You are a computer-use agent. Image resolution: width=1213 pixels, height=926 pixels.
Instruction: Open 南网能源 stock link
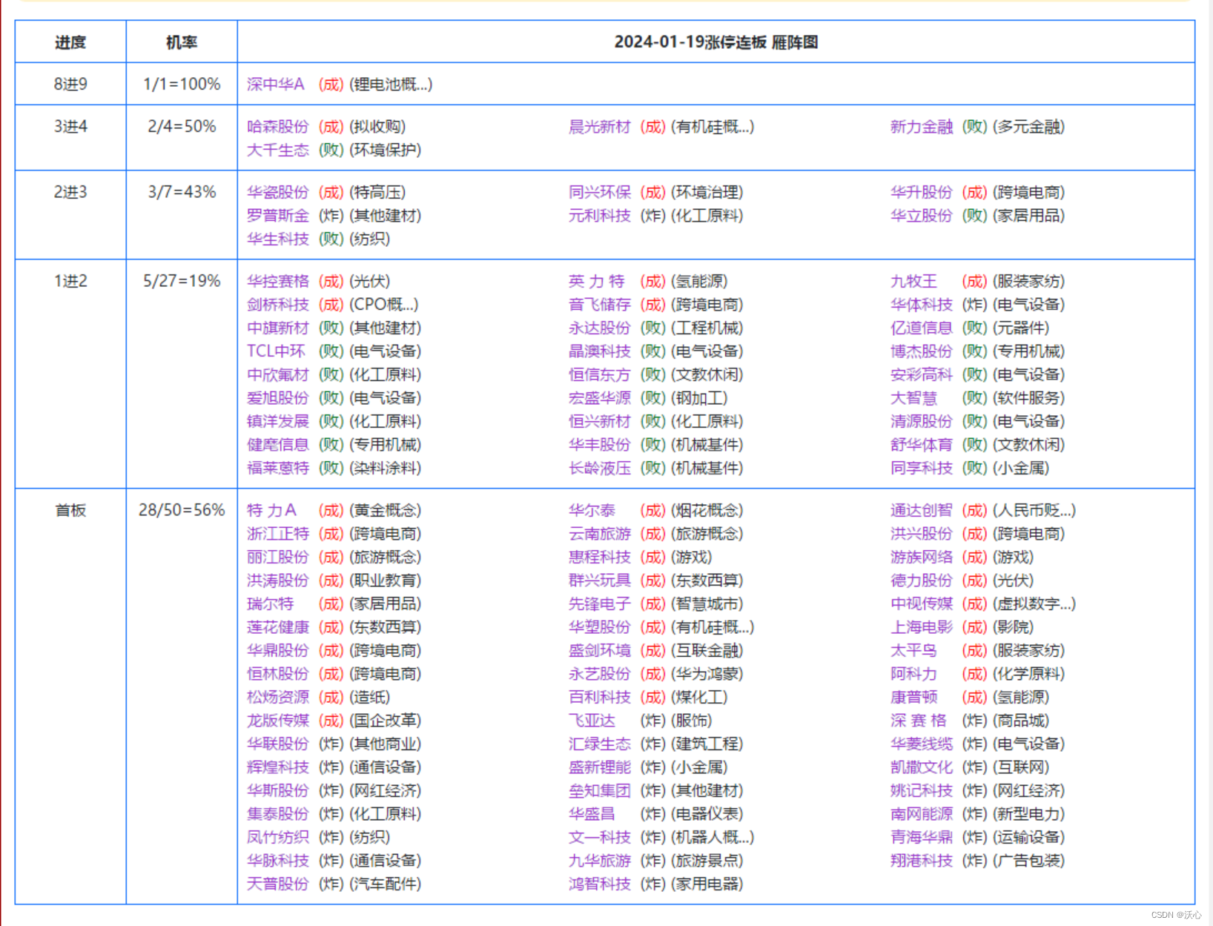coord(921,814)
